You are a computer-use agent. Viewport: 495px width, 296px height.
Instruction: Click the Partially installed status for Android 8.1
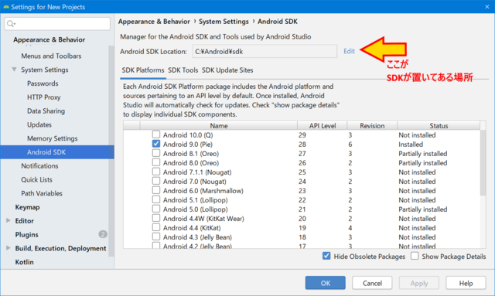pos(423,153)
